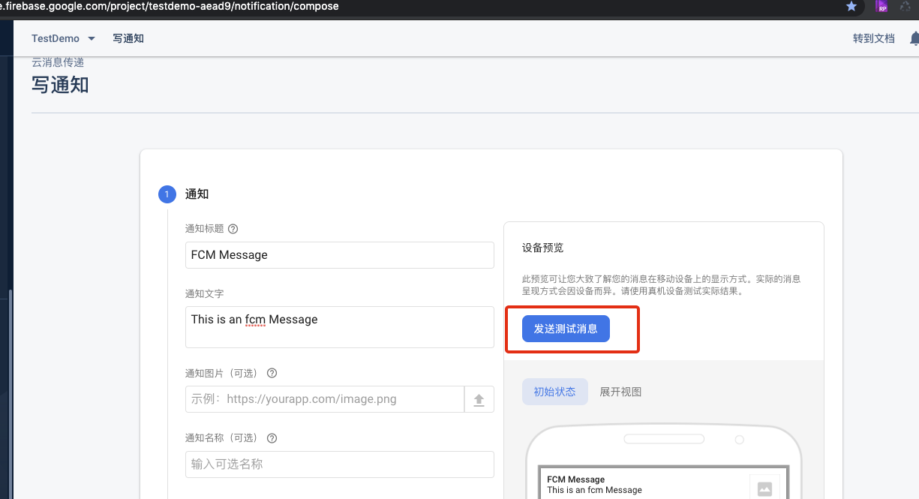
Task: Open the 转到文档 link
Action: [873, 38]
